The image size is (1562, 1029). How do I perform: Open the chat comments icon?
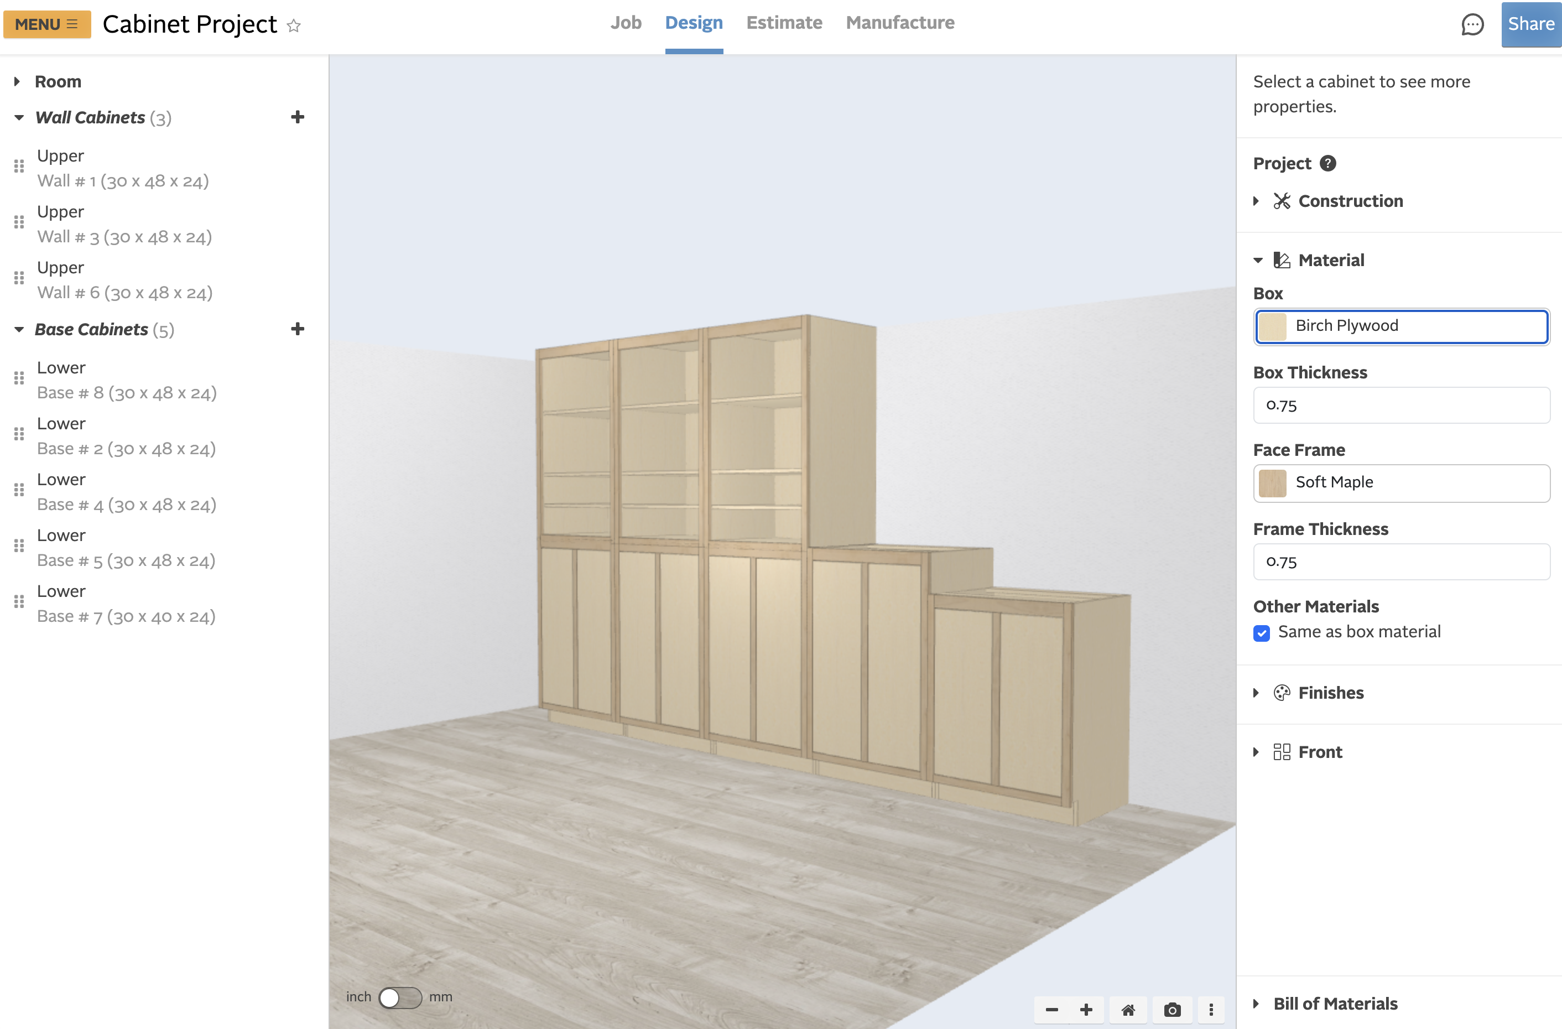point(1472,25)
